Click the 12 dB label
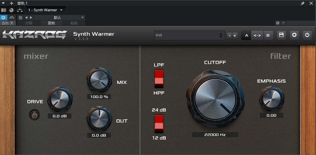The image size is (316, 155). coord(159,138)
